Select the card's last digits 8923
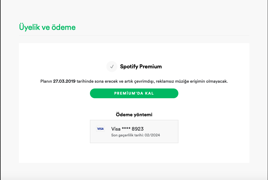This screenshot has height=180, width=268. pyautogui.click(x=138, y=129)
